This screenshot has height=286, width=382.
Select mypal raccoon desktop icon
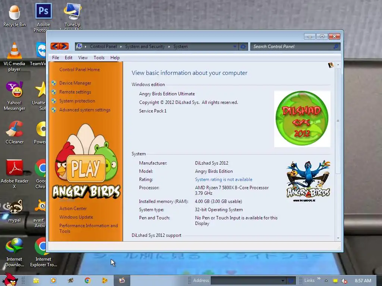coord(15,211)
